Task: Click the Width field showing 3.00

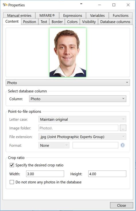Action: coord(45,174)
